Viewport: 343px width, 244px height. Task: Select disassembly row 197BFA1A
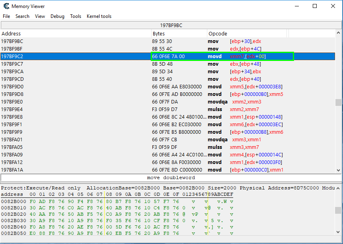(168, 170)
